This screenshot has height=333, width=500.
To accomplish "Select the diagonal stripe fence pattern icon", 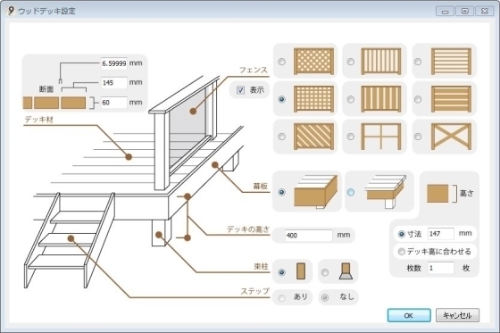I will [x=313, y=137].
